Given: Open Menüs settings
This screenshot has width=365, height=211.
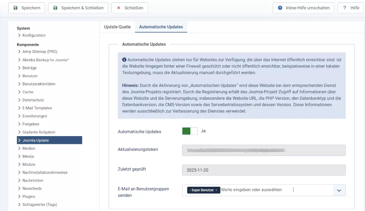Looking at the screenshot, I should click(28, 156).
